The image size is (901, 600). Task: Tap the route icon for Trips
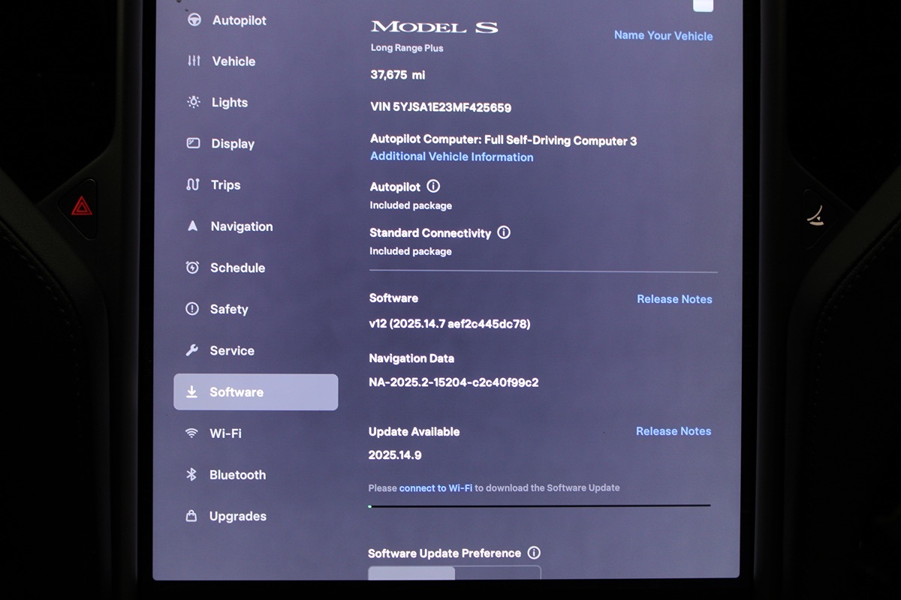pos(193,184)
